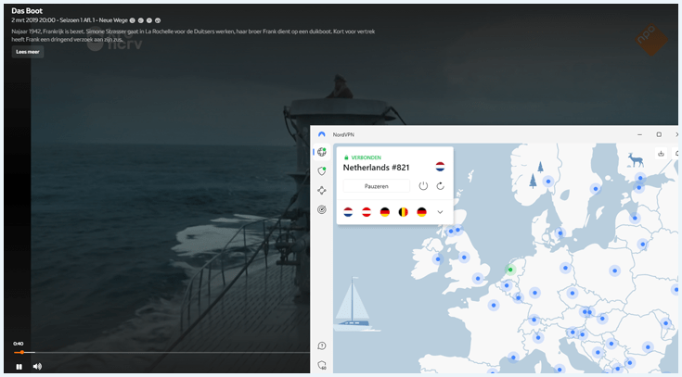Screen dimensions: 682x377
Task: Minimize the NordVPN window
Action: coord(640,134)
